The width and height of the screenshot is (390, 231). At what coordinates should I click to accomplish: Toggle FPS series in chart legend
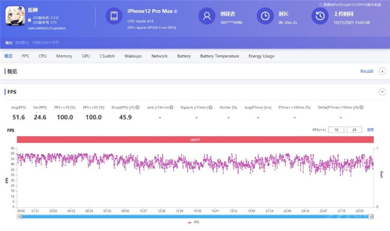[194, 222]
